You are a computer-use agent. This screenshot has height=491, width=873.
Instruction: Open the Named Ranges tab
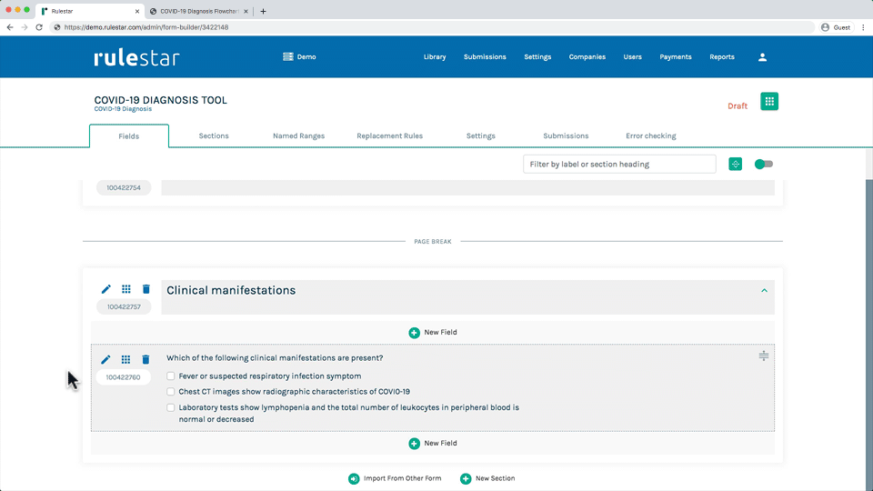click(298, 135)
